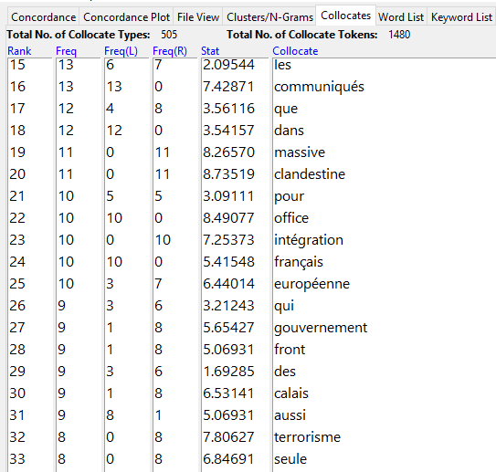Open the Keyword List tab
Viewport: 496px width, 472px height.
pos(461,17)
